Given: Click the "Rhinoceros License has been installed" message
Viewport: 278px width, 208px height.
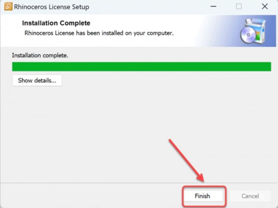Looking at the screenshot, I should (x=99, y=33).
